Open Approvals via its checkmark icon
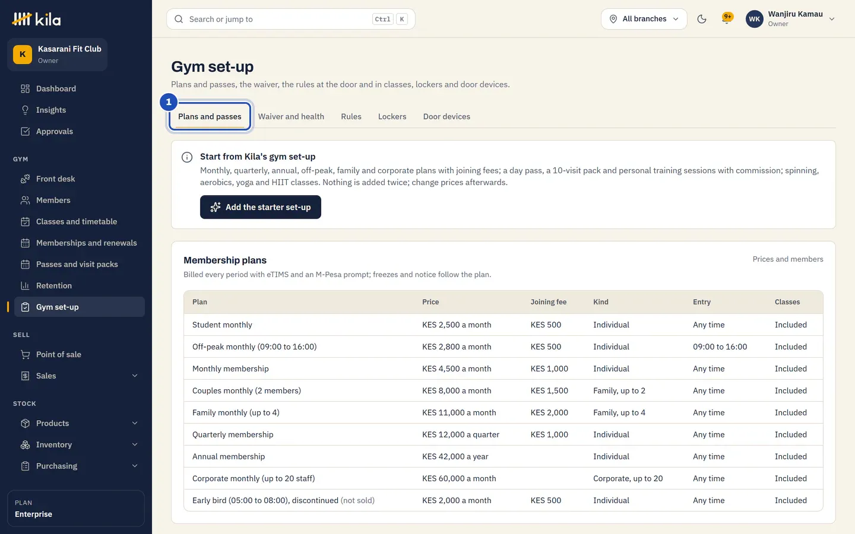This screenshot has width=855, height=534. click(x=25, y=131)
